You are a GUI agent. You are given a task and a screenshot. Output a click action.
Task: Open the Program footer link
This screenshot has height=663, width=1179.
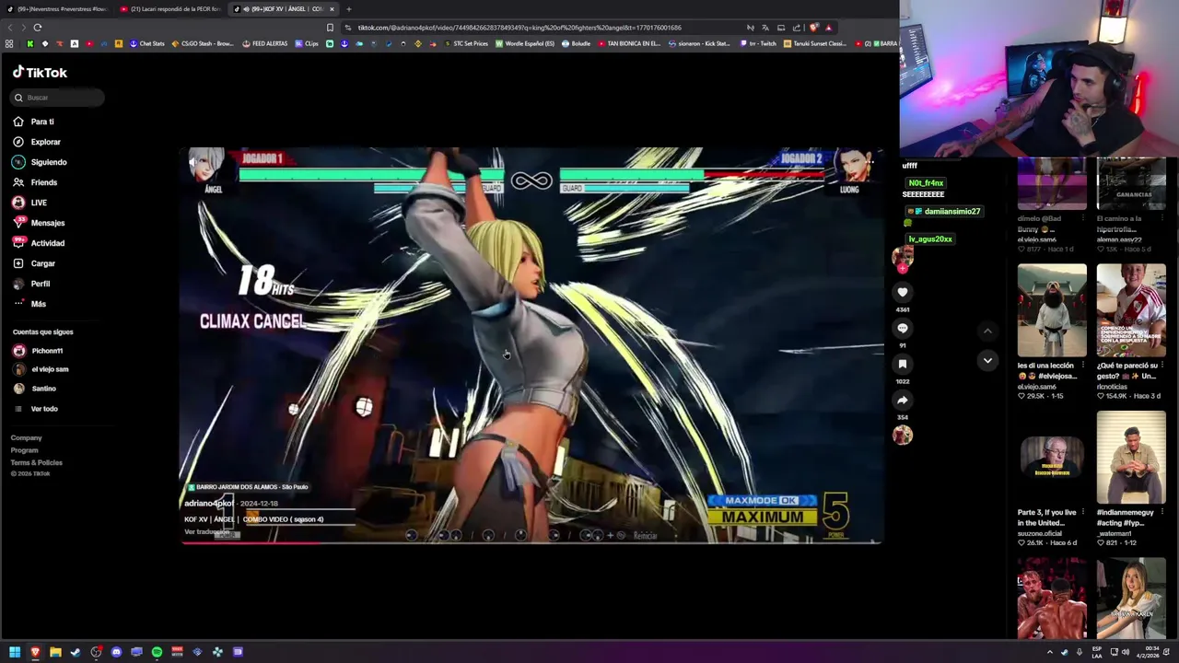pos(24,450)
